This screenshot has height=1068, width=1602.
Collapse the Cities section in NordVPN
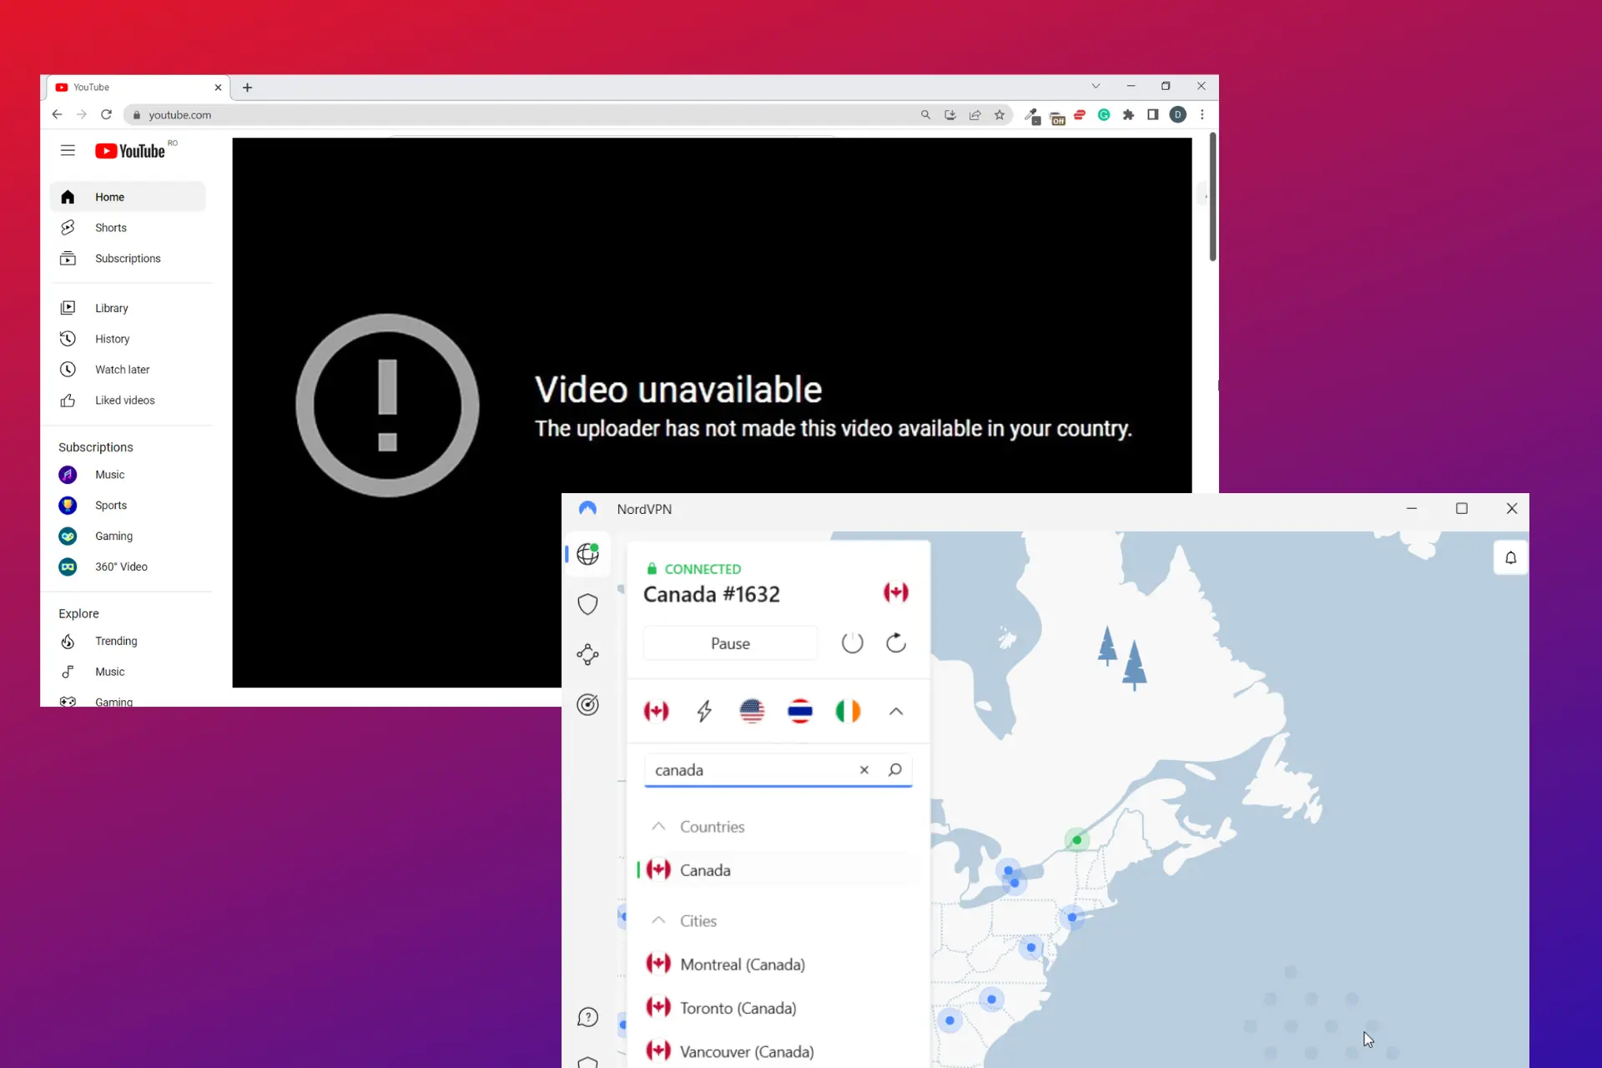pyautogui.click(x=659, y=920)
